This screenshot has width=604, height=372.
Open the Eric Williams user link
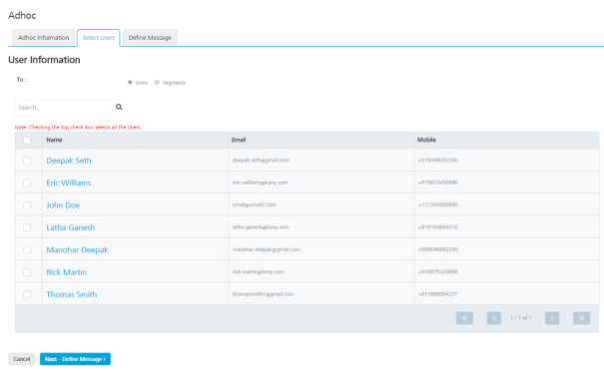tap(69, 183)
